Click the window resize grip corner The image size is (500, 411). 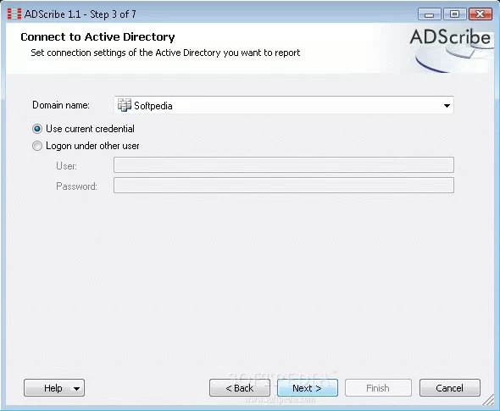click(489, 400)
